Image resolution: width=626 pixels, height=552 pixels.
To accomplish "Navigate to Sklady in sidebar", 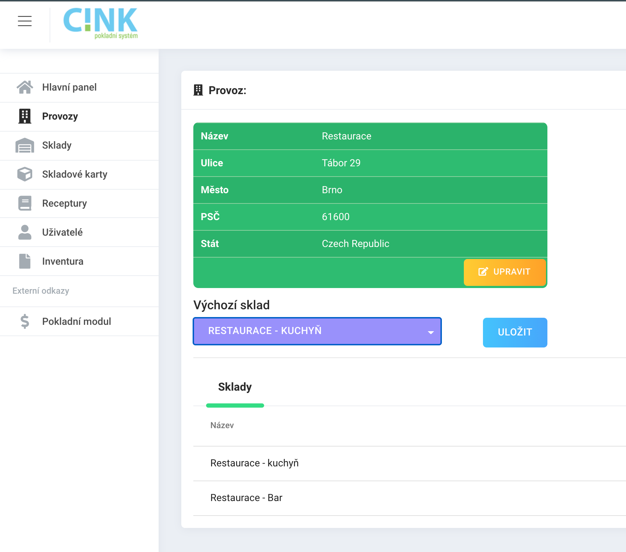I will tap(79, 145).
